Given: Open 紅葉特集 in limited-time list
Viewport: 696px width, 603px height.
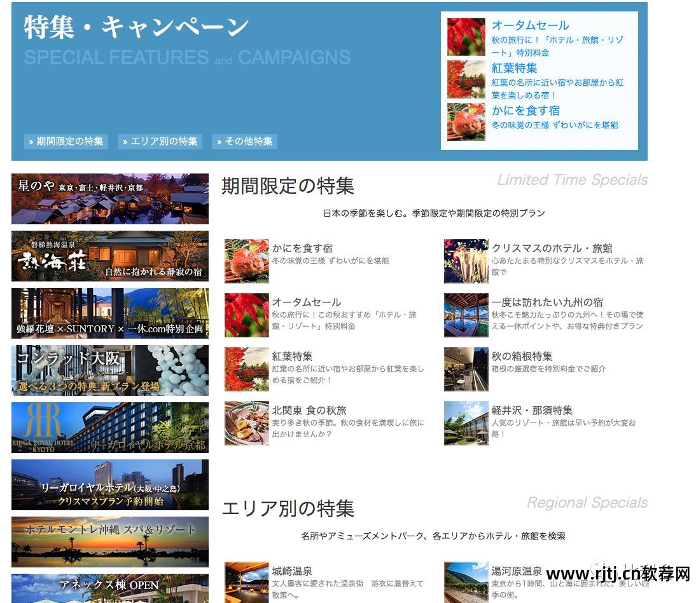Looking at the screenshot, I should (x=292, y=356).
